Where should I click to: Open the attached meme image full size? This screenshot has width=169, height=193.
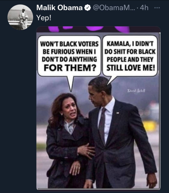coord(98,108)
